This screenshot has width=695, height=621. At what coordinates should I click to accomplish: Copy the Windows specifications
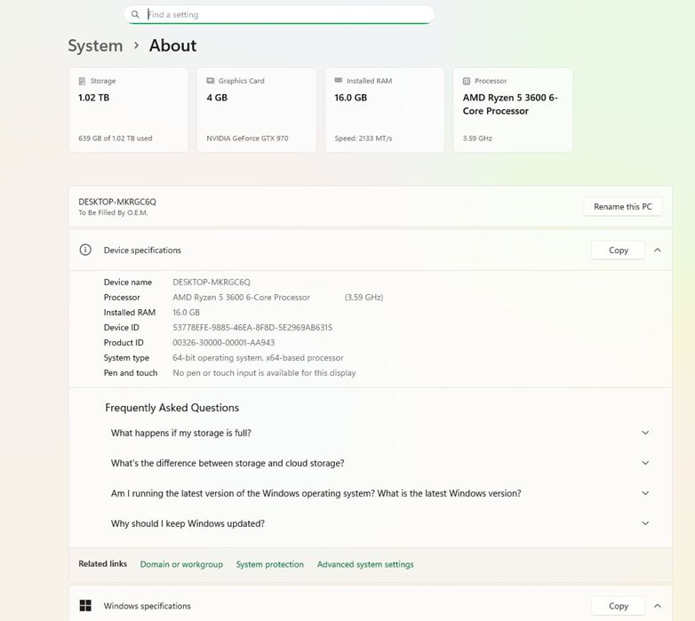tap(619, 606)
